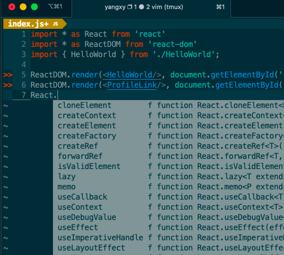Click line number 4 in the gutter
The image size is (284, 255).
[x=24, y=64]
